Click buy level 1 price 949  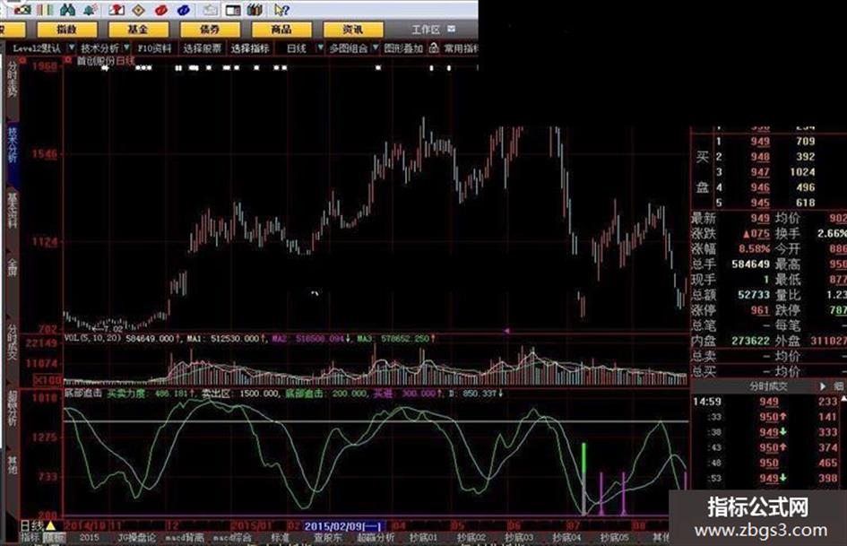[x=760, y=141]
